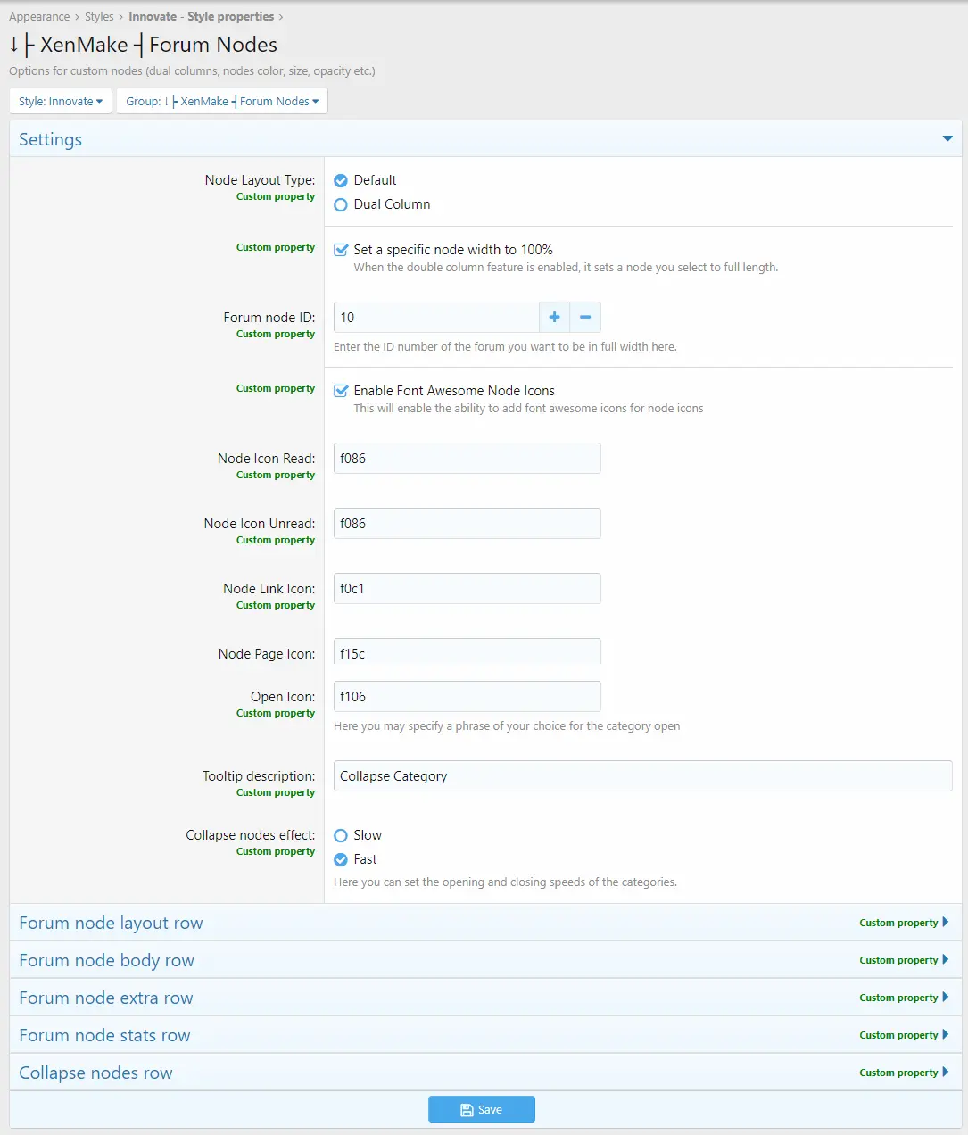Click the Tooltip description field
This screenshot has width=968, height=1135.
pos(642,776)
